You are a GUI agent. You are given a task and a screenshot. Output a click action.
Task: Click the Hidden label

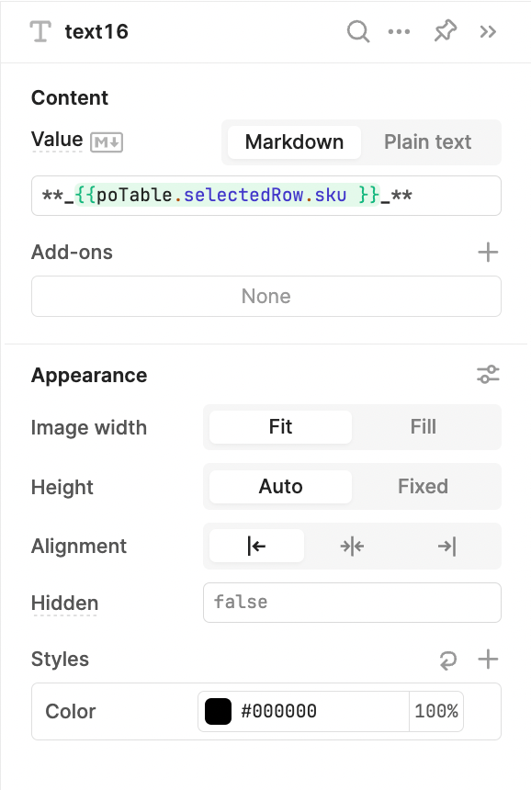pyautogui.click(x=64, y=604)
